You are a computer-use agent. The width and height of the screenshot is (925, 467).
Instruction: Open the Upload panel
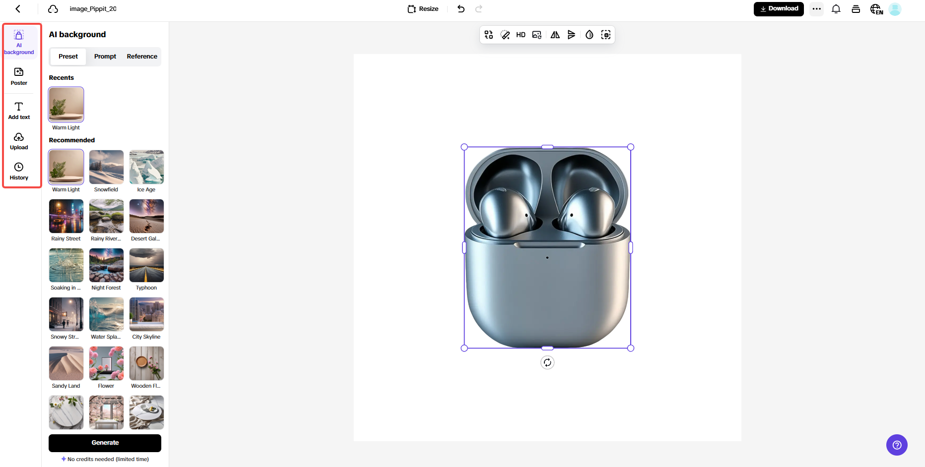(x=19, y=141)
